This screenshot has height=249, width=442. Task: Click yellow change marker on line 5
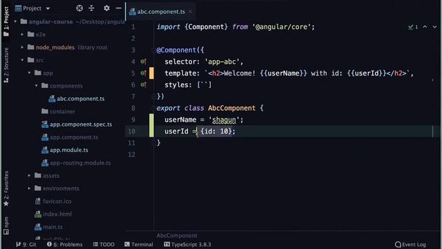pyautogui.click(x=151, y=73)
